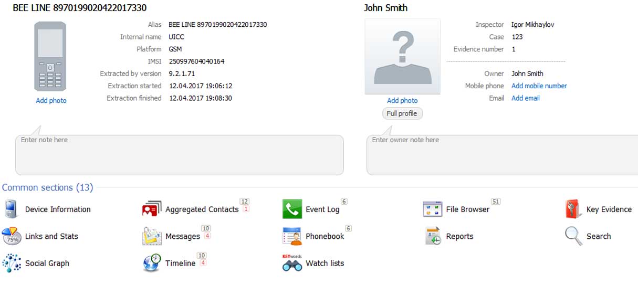Click Add photo under owner picture
Image resolution: width=638 pixels, height=285 pixels.
(402, 101)
